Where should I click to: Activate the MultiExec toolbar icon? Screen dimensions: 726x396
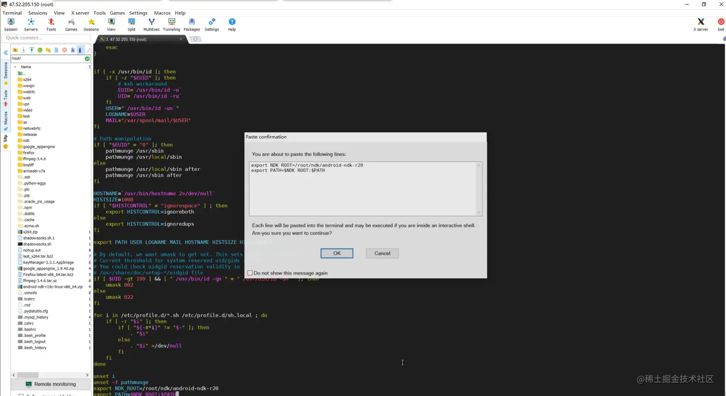click(151, 24)
